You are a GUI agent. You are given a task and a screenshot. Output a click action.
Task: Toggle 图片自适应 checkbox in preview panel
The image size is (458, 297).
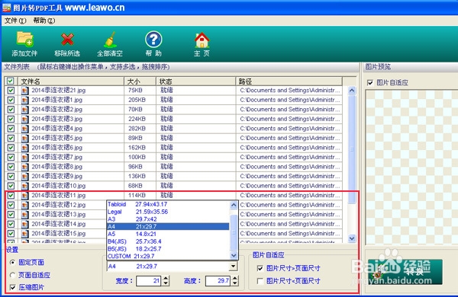click(x=370, y=83)
